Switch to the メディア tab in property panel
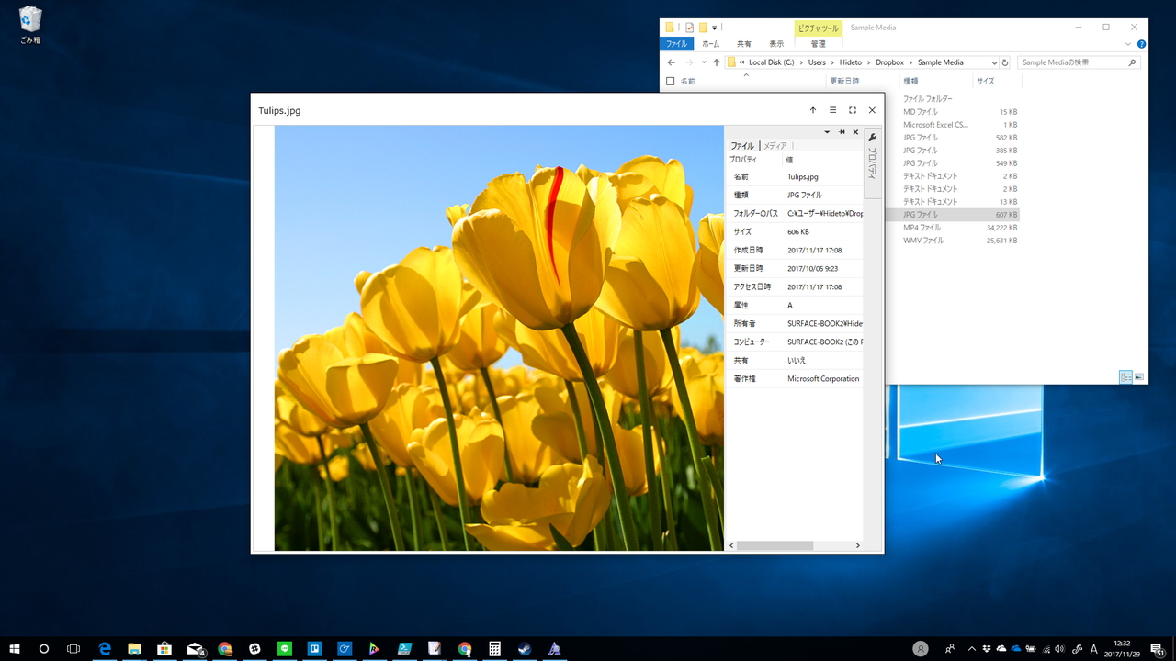This screenshot has width=1176, height=661. tap(775, 146)
